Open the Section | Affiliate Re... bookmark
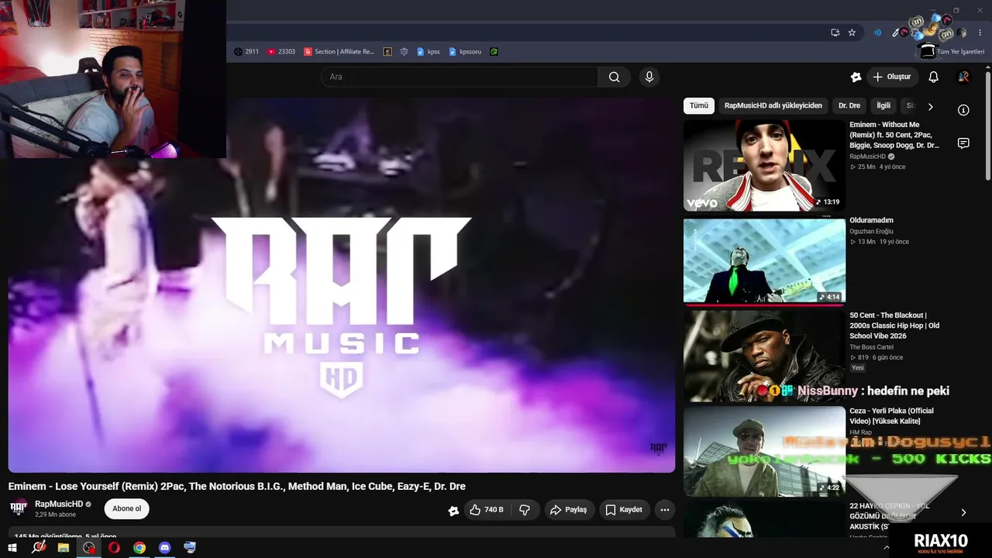 339,52
